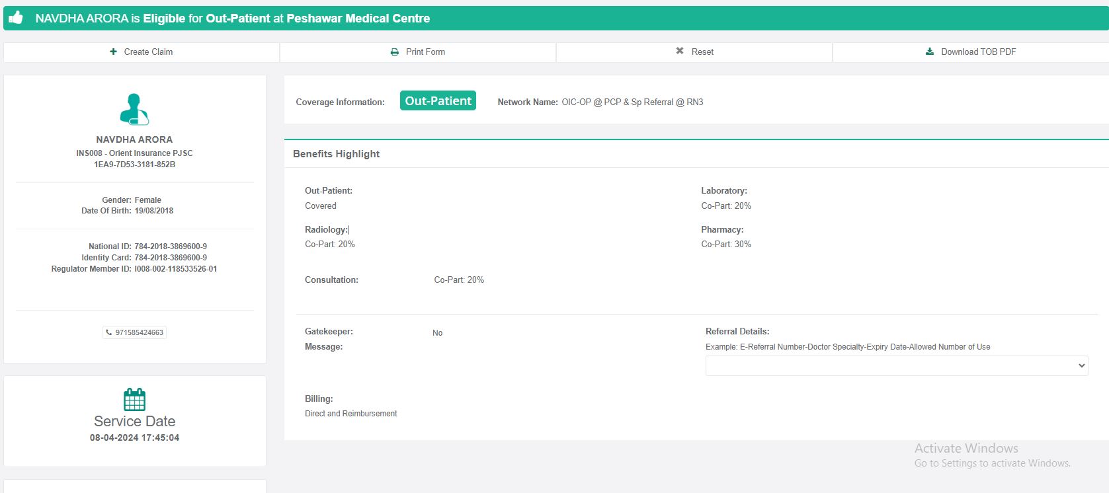Viewport: 1109px width, 493px height.
Task: Select the Regulator Member ID value
Action: (x=175, y=269)
